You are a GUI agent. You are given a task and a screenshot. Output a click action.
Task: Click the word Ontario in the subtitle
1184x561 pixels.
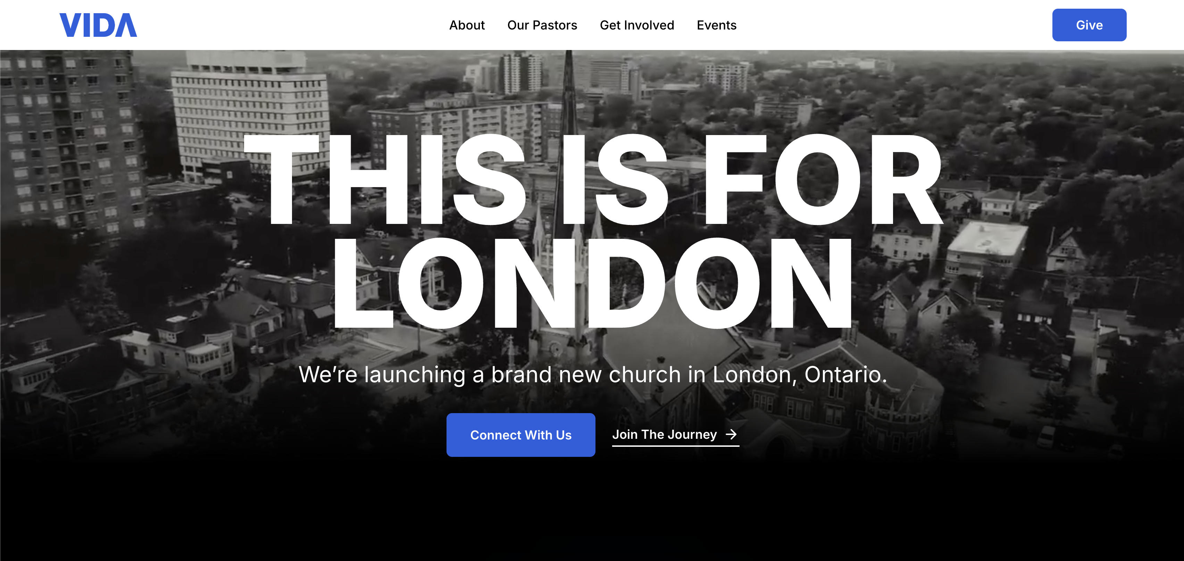pos(845,375)
